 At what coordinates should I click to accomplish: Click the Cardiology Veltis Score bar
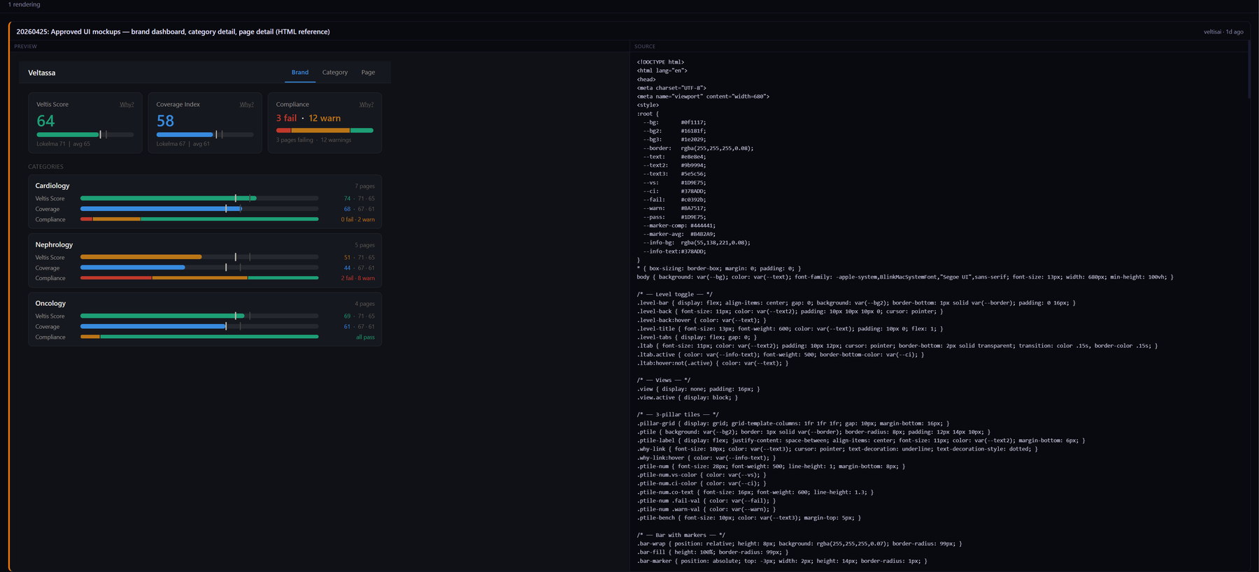pos(199,198)
